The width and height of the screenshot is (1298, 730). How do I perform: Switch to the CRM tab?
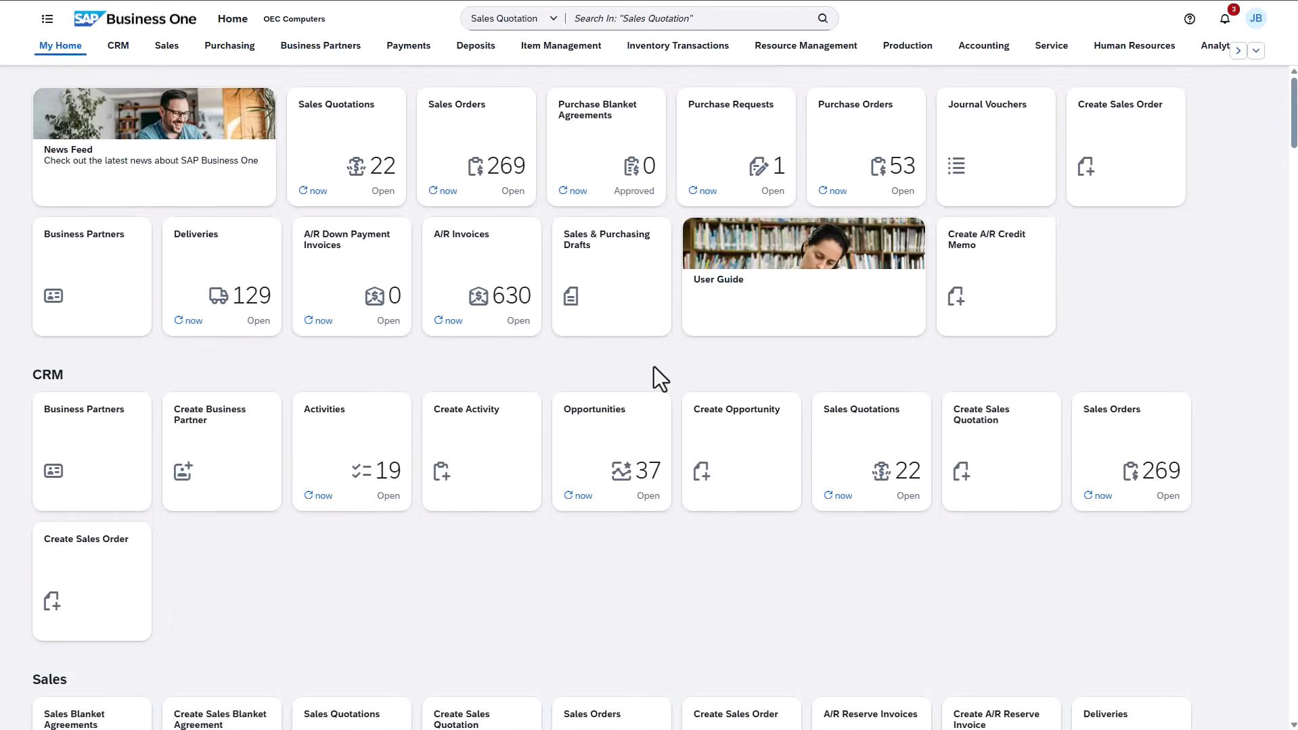pyautogui.click(x=118, y=45)
